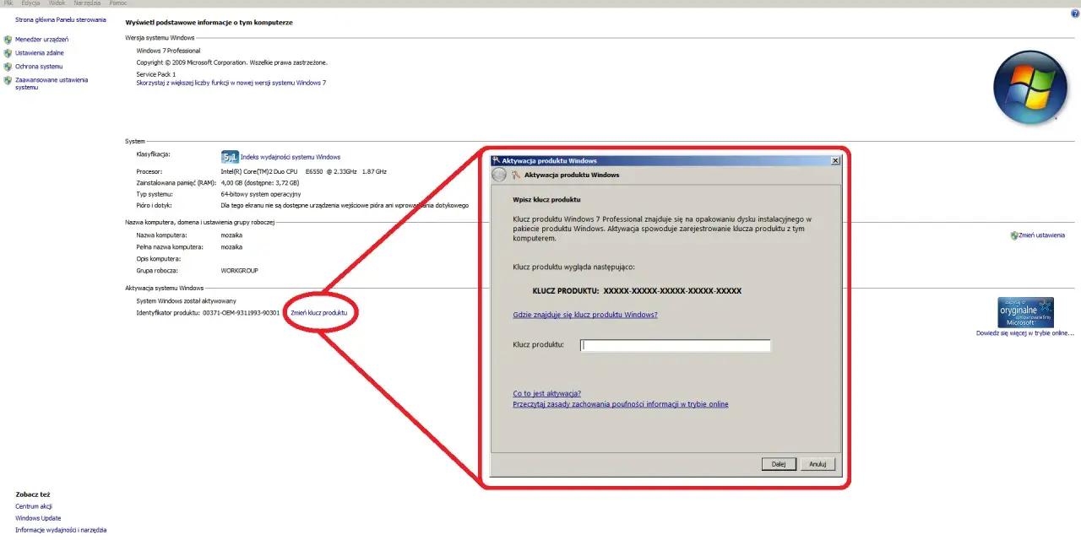This screenshot has width=1081, height=540.
Task: Open Ustawienia zdalne link
Action: click(40, 53)
